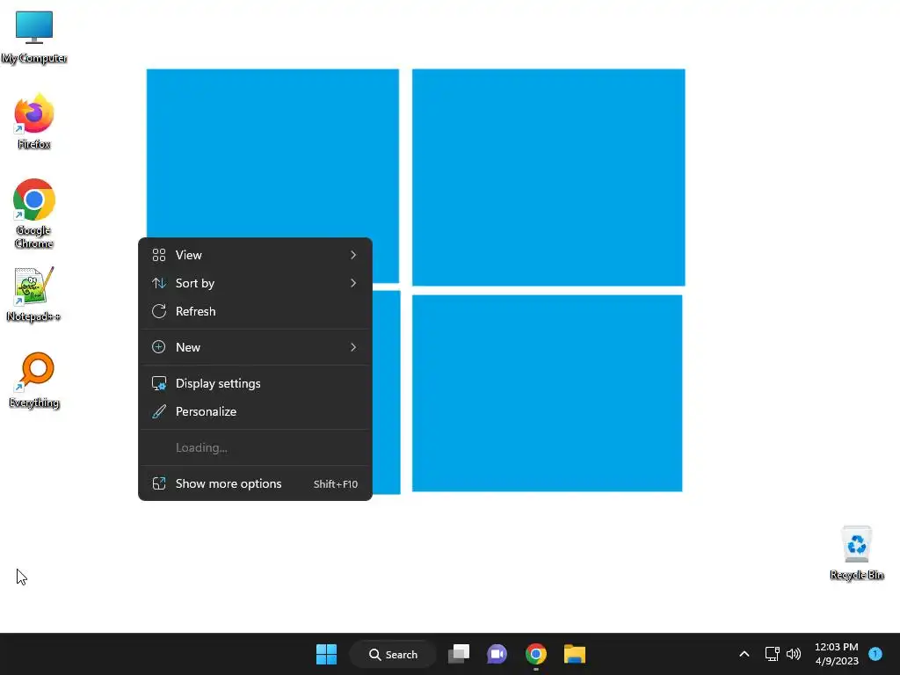Expand the New submenu
The image size is (900, 675).
(256, 347)
